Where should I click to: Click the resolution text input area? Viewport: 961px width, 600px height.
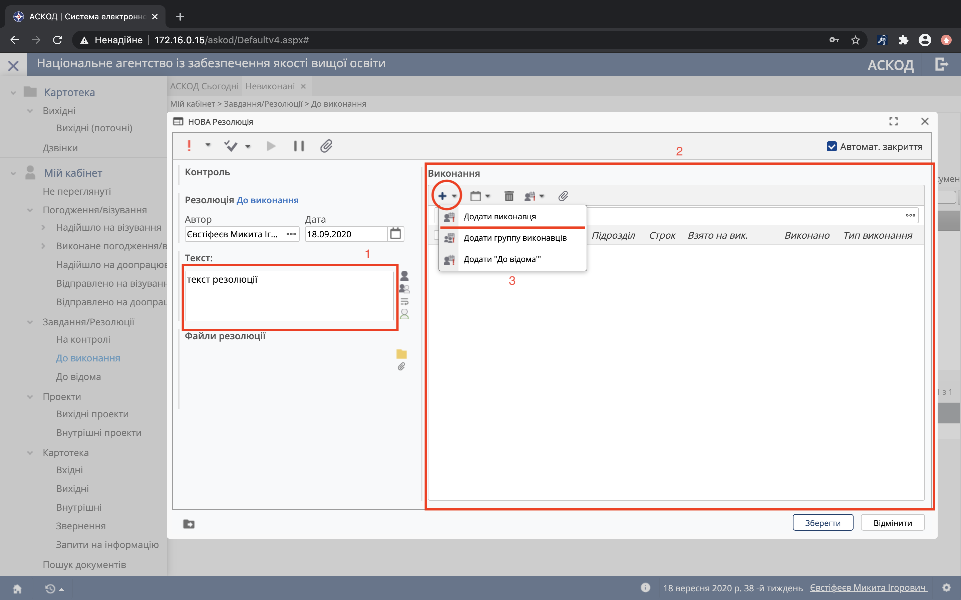289,296
